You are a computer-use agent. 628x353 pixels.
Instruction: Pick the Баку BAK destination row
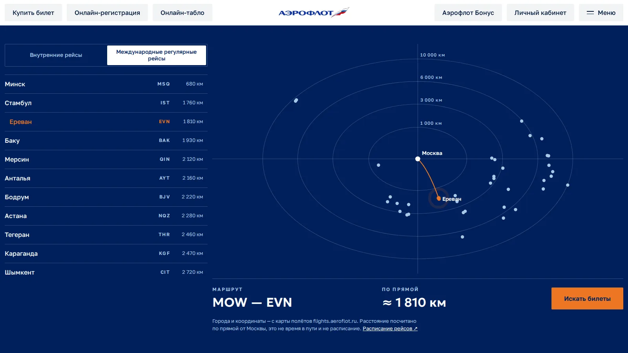click(106, 140)
